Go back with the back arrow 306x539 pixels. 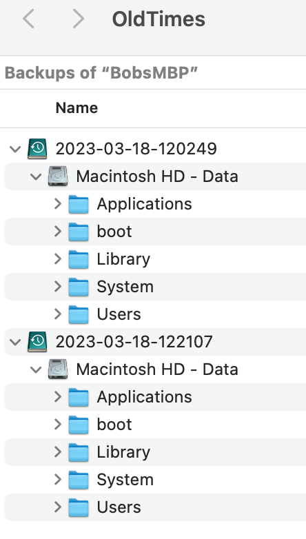[28, 19]
